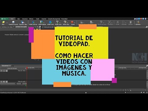The height and width of the screenshot is (111, 148).
Task: Click the Eliminar trash icon
Action: (130, 22)
